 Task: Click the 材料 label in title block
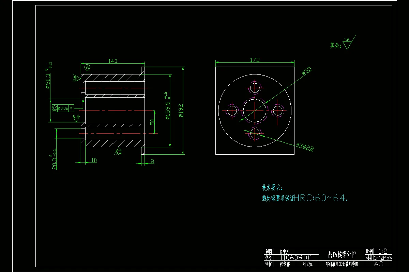(x=369, y=258)
